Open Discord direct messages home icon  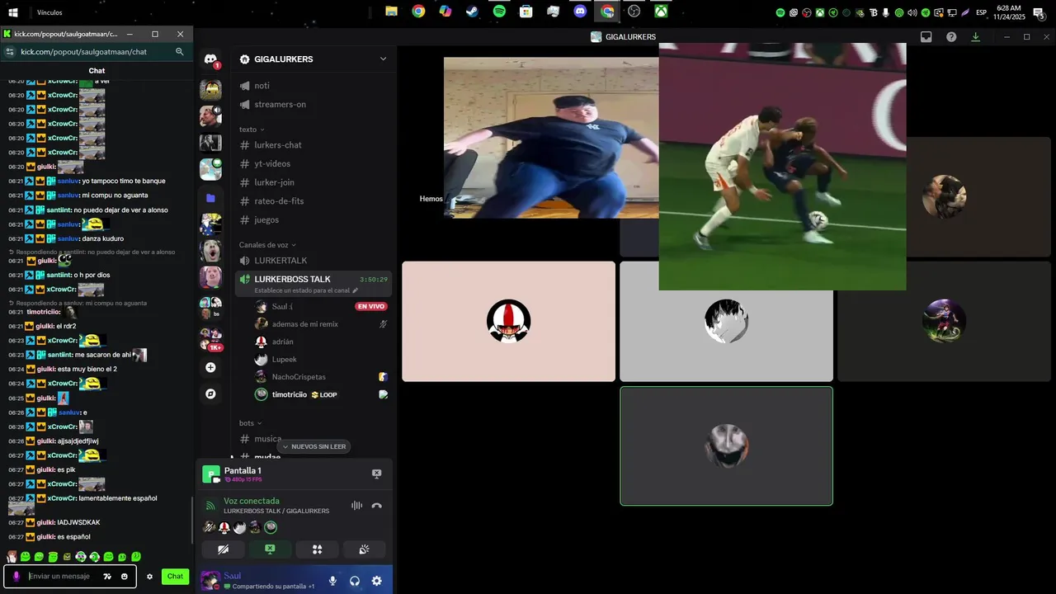210,59
